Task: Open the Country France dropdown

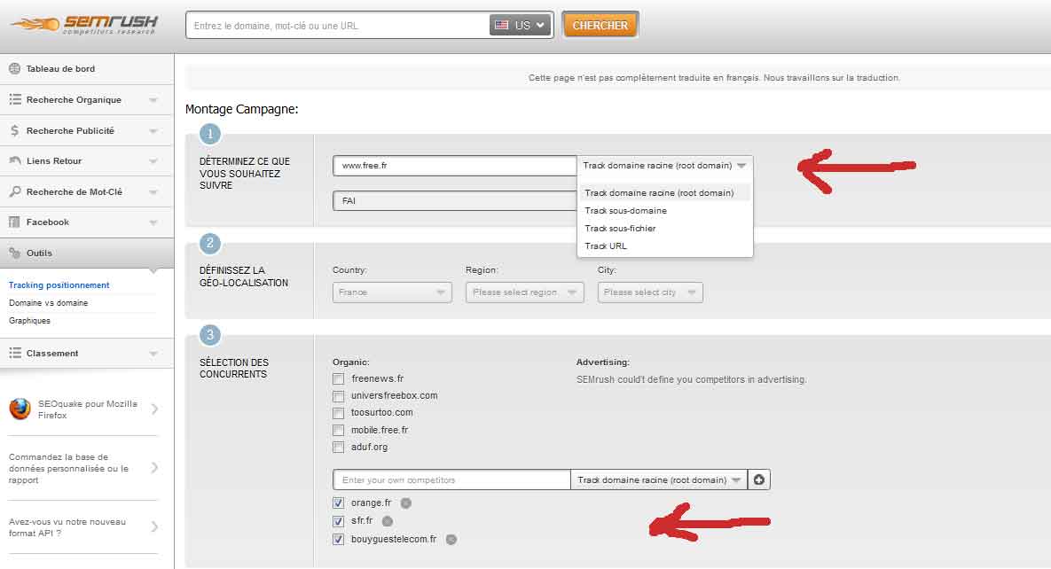Action: (x=392, y=292)
